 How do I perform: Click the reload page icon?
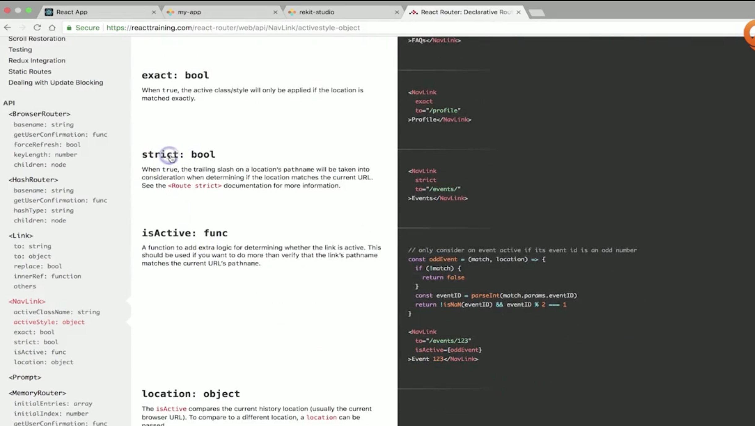point(37,28)
